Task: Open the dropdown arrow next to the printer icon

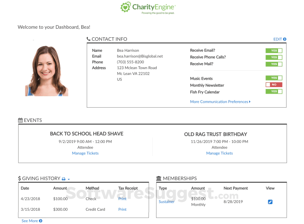Action: [x=69, y=179]
